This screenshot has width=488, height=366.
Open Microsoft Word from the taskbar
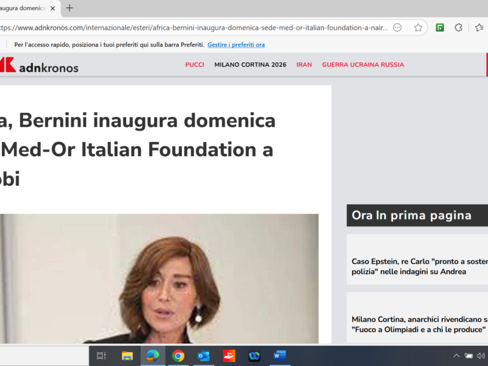(280, 356)
